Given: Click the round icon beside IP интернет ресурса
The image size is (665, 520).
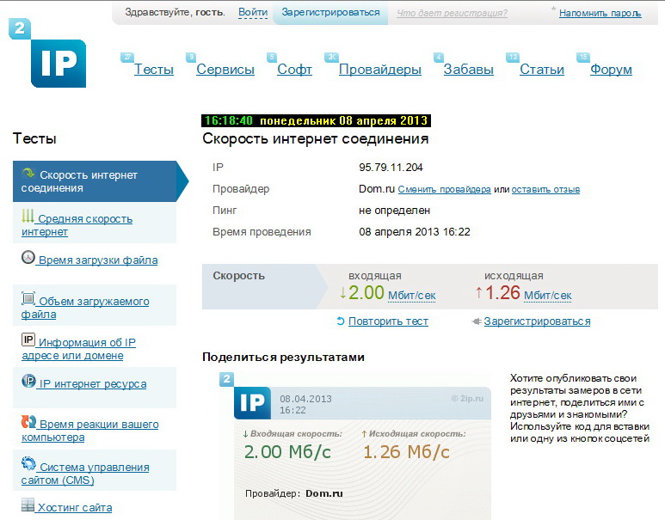Looking at the screenshot, I should click(28, 382).
